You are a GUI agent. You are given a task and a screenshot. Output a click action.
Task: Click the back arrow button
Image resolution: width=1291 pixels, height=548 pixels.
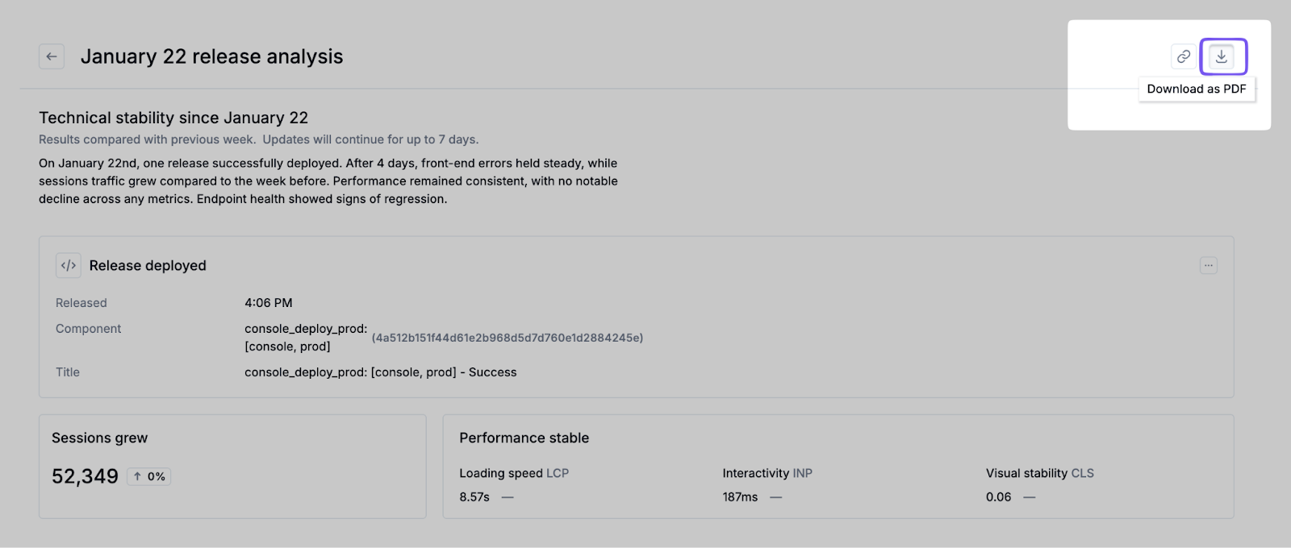click(52, 56)
